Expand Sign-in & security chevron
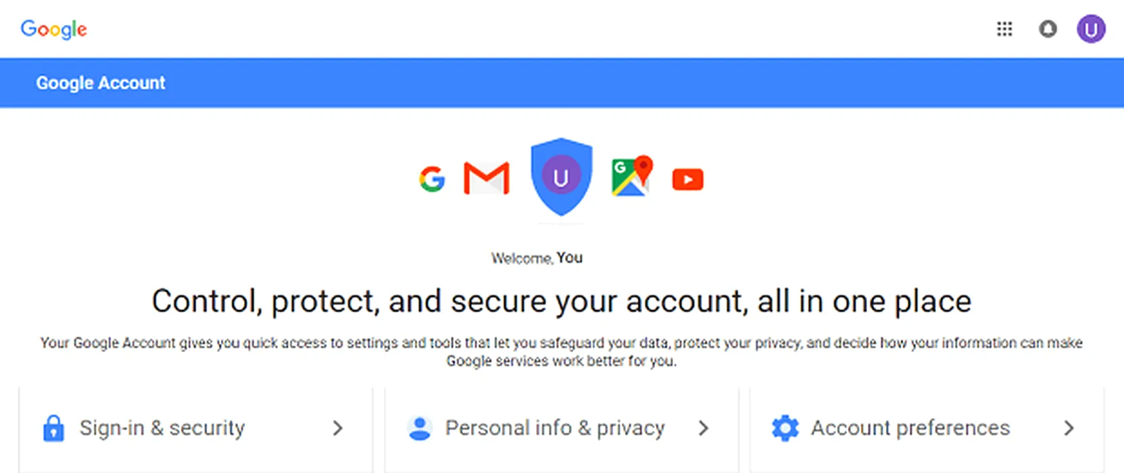This screenshot has width=1124, height=473. tap(338, 428)
